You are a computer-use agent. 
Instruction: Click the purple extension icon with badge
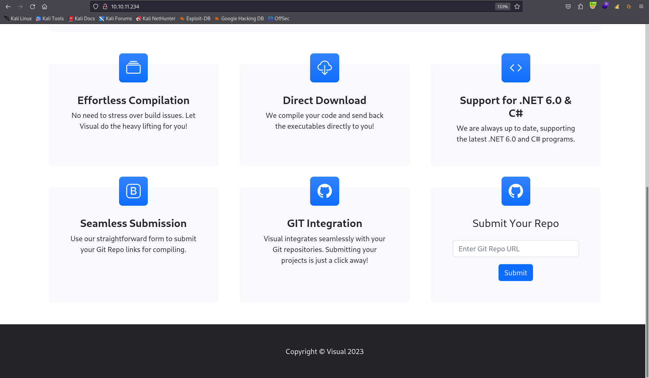[x=605, y=6]
